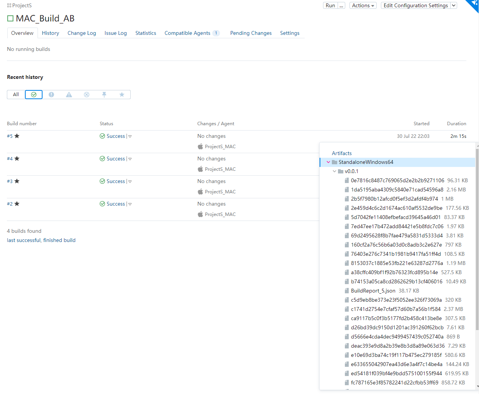This screenshot has width=479, height=394.
Task: Select artifact 69d2495628f8b7fae479a5831d5333d4
Action: click(x=397, y=235)
